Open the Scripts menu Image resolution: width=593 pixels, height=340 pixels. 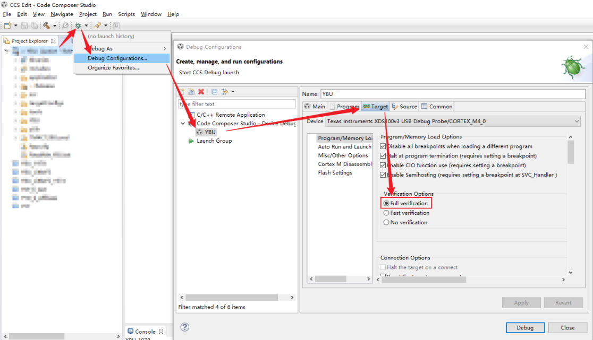126,14
